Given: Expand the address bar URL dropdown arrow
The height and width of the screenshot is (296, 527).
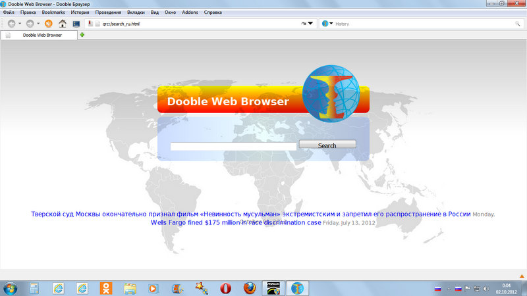Looking at the screenshot, I should click(x=310, y=24).
